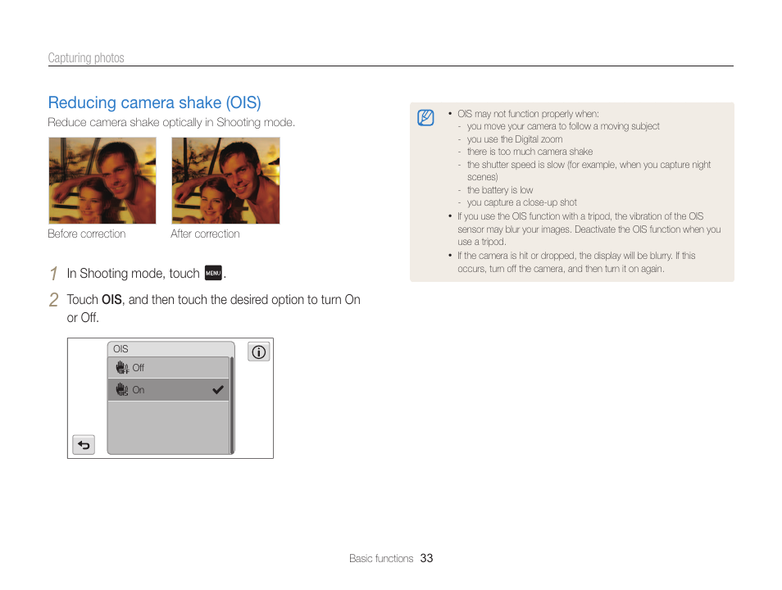Click the OIS list scrollbar

pos(232,405)
